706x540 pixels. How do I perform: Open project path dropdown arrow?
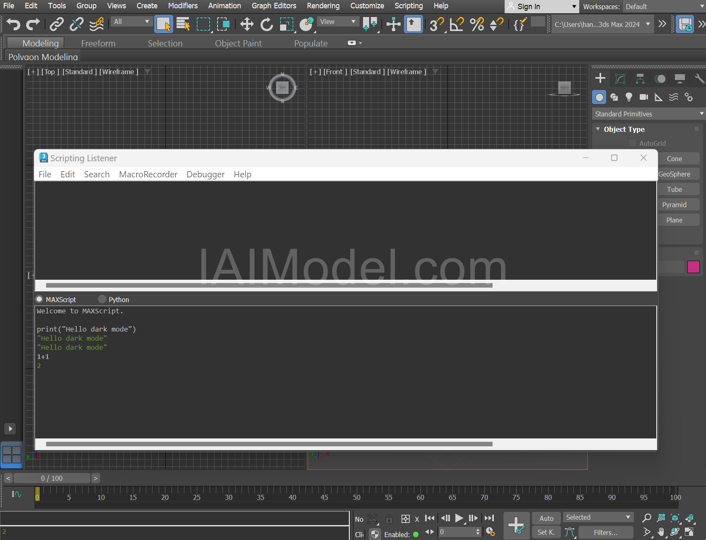coord(648,24)
